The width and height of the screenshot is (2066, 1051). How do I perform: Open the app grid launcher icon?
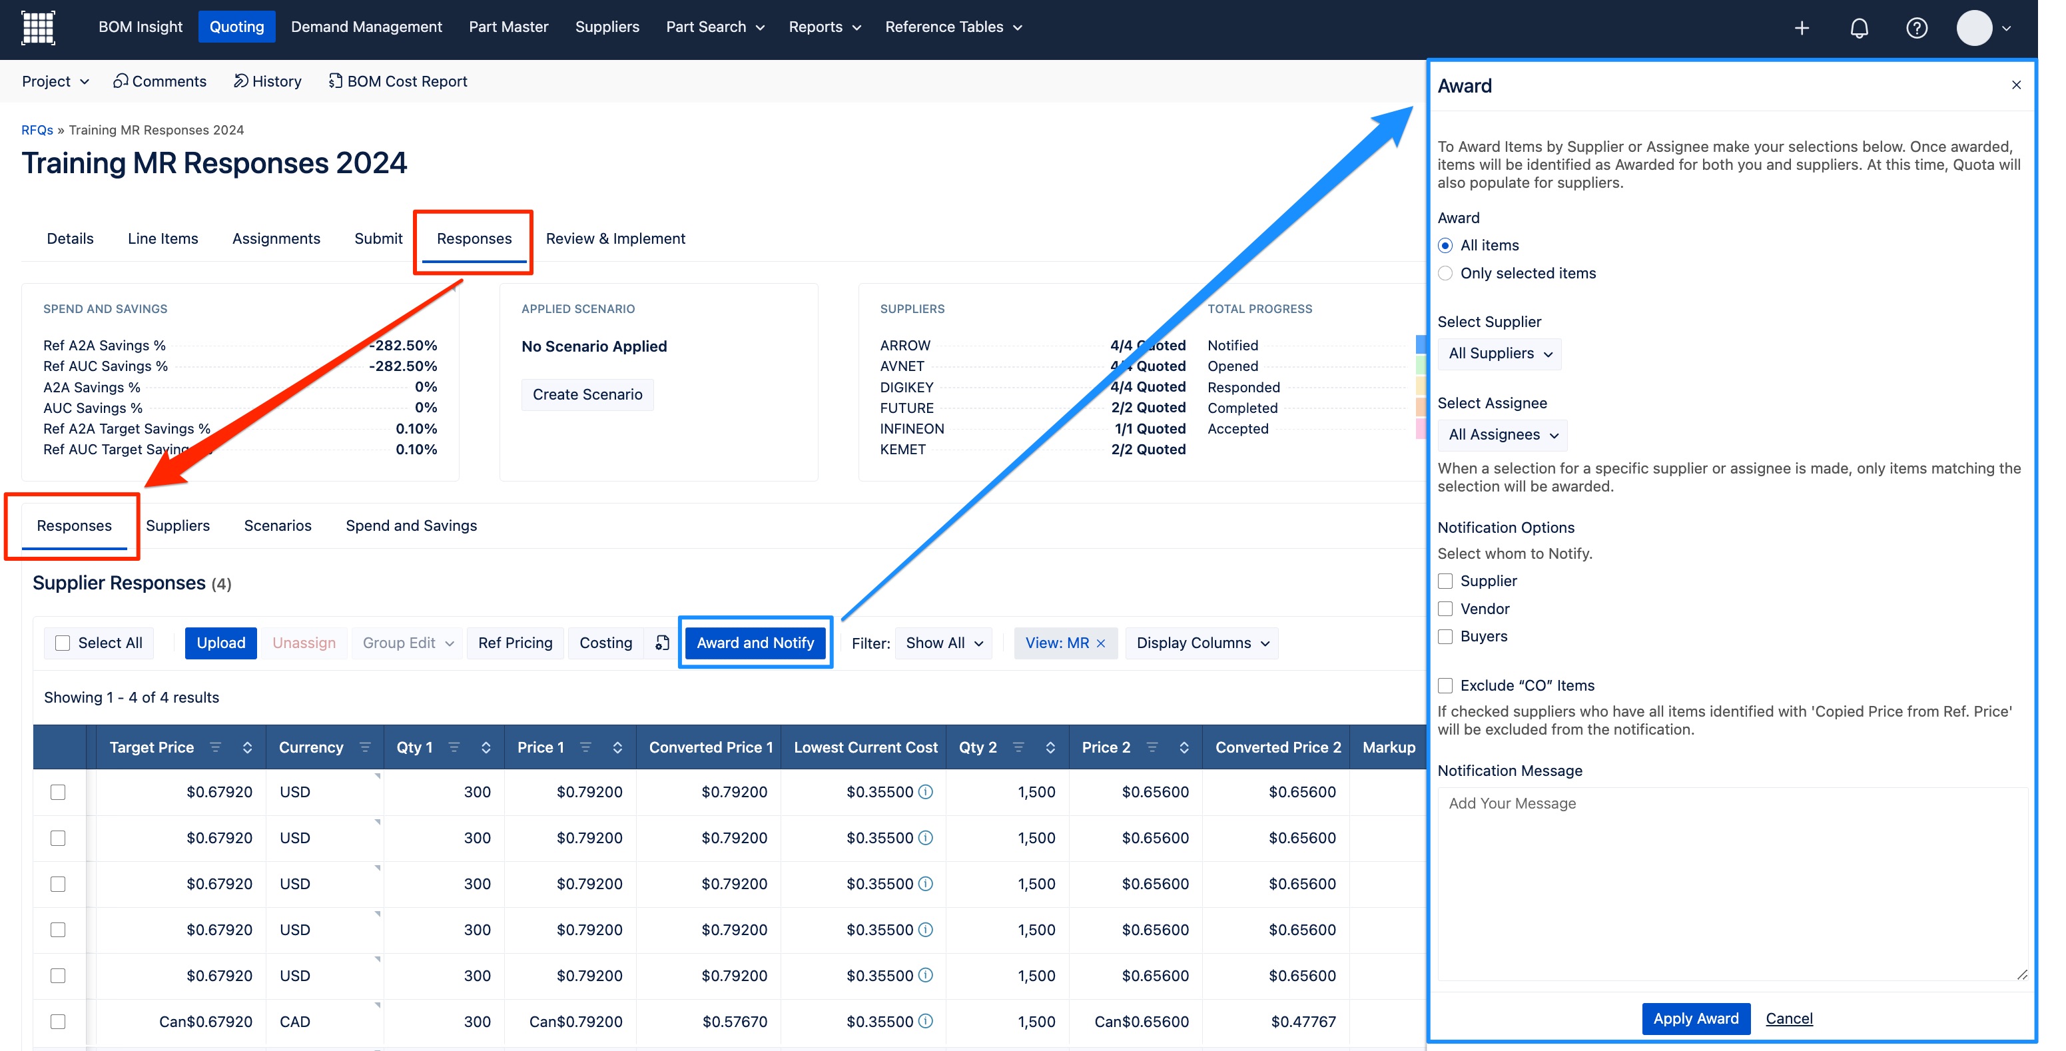tap(38, 27)
